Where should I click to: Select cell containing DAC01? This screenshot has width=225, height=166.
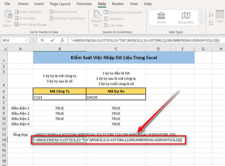pos(116,97)
